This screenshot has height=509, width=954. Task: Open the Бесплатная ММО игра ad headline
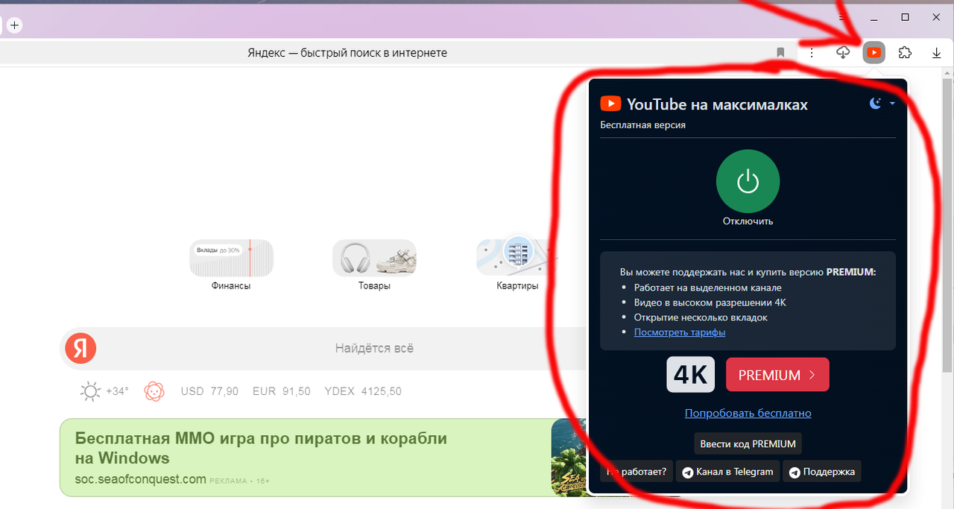pos(261,448)
